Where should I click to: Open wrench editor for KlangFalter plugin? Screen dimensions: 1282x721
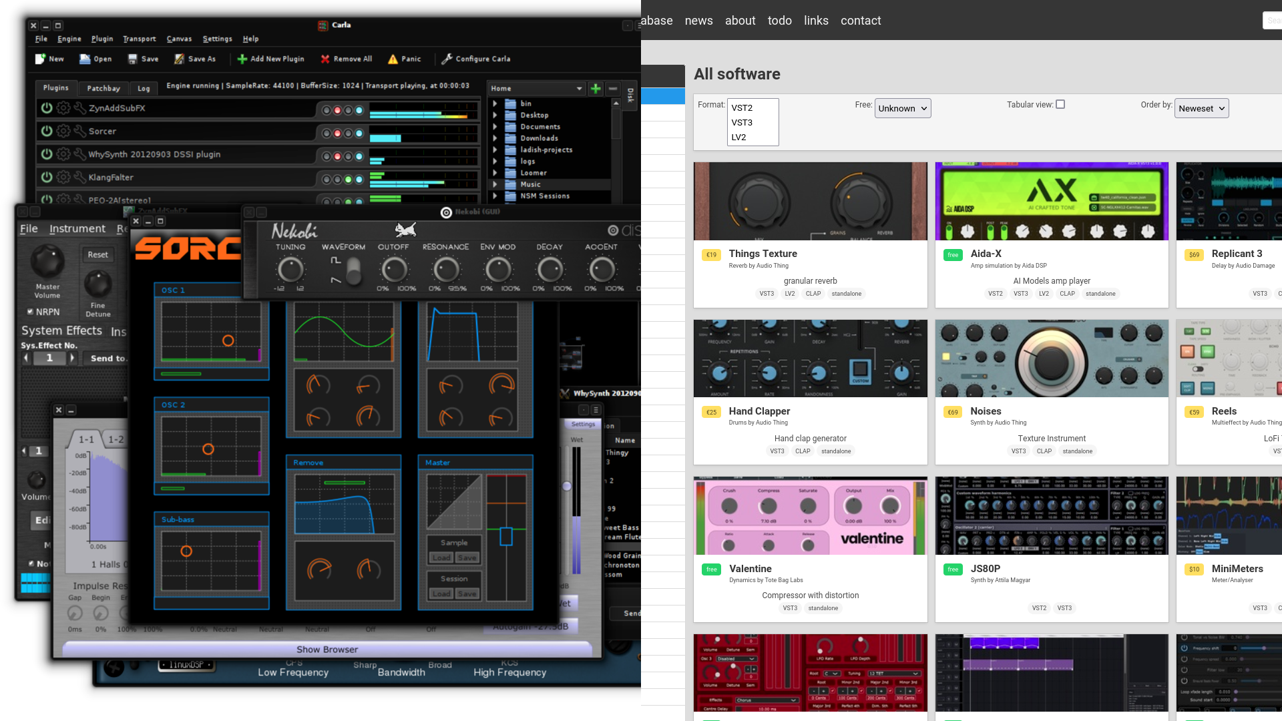pyautogui.click(x=80, y=178)
